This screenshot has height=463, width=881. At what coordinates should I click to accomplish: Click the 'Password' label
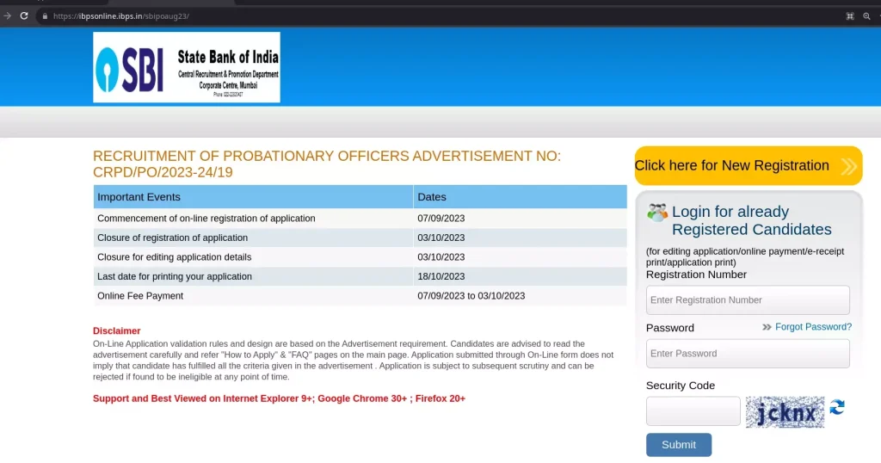point(669,328)
